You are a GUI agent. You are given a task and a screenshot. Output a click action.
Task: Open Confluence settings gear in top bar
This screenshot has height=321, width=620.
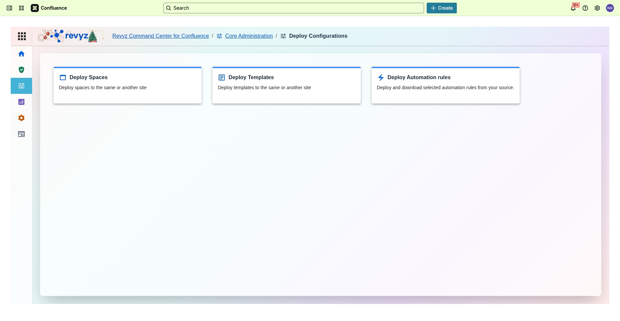pos(597,8)
